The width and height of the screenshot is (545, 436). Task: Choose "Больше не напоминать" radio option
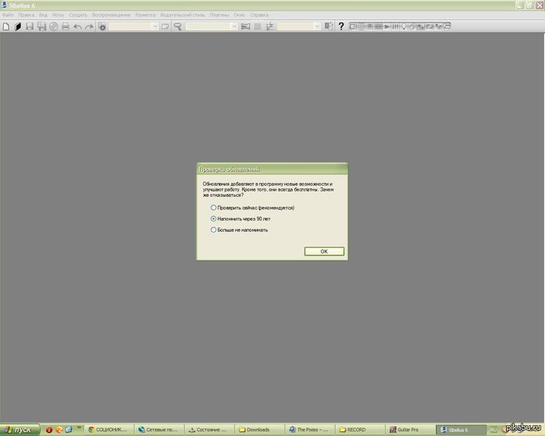[x=213, y=230]
